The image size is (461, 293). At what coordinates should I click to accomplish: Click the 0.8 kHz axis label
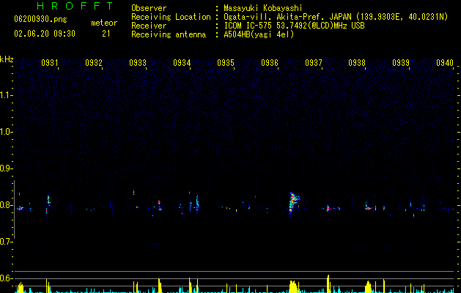coord(6,205)
